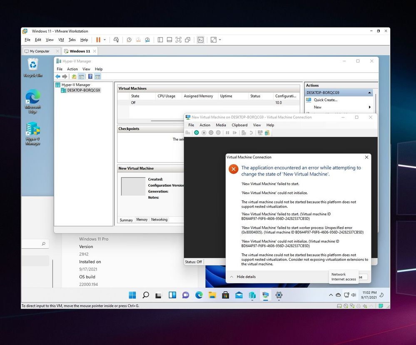Viewport: 416px width, 345px height.
Task: Toggle the console tree icon in Hyper-V Manager
Action: point(82,77)
